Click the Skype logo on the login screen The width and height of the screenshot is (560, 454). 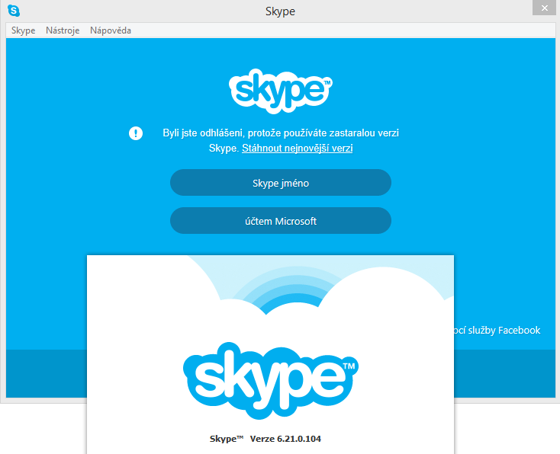(x=281, y=91)
